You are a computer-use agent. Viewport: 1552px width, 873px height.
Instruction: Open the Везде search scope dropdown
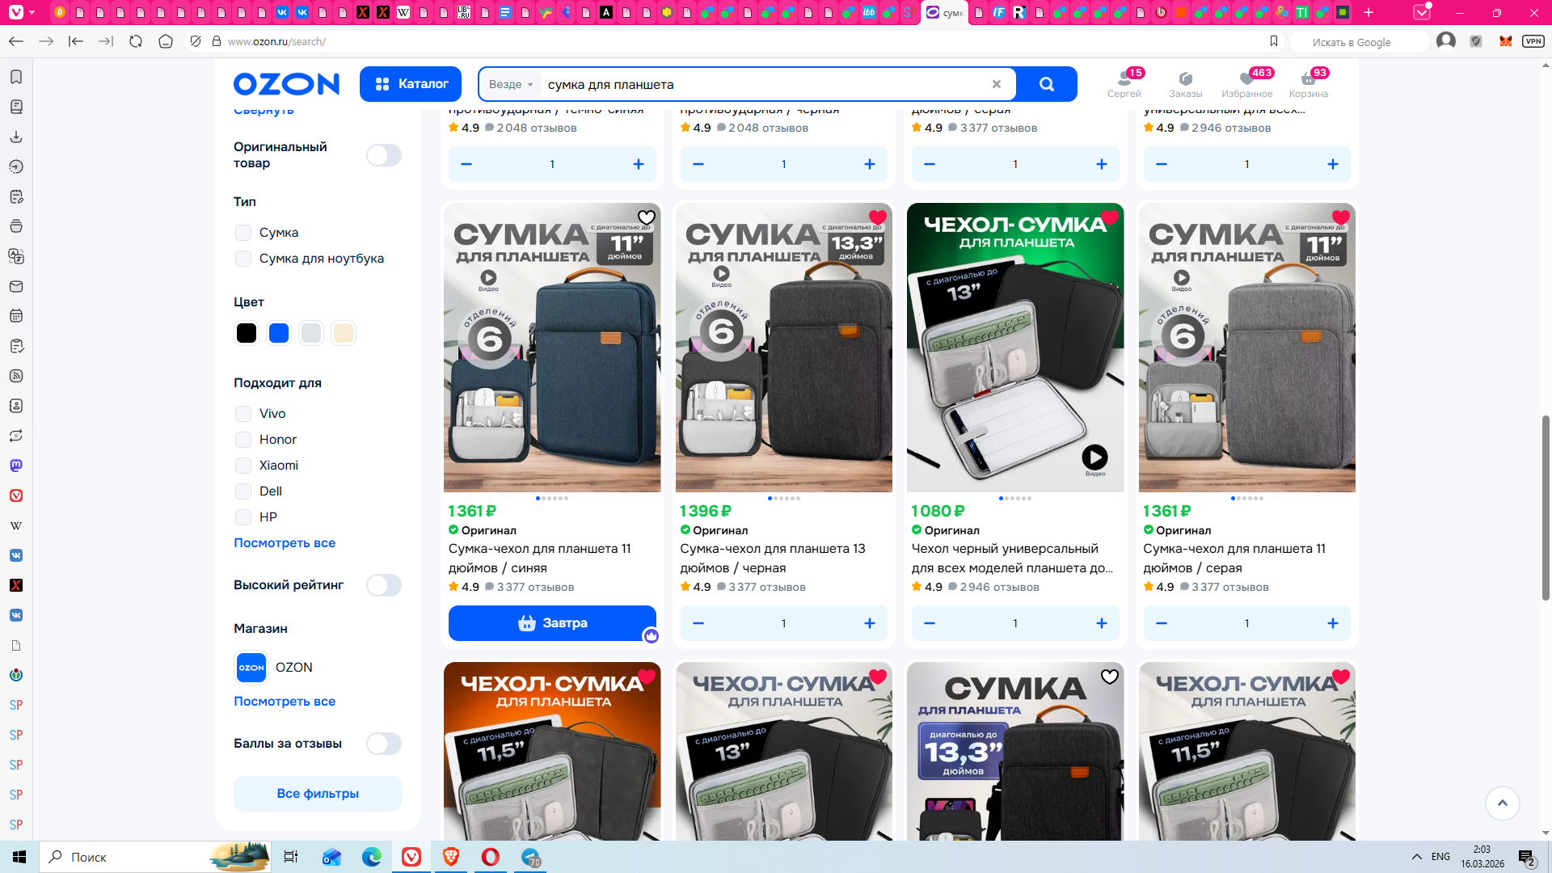(x=511, y=84)
